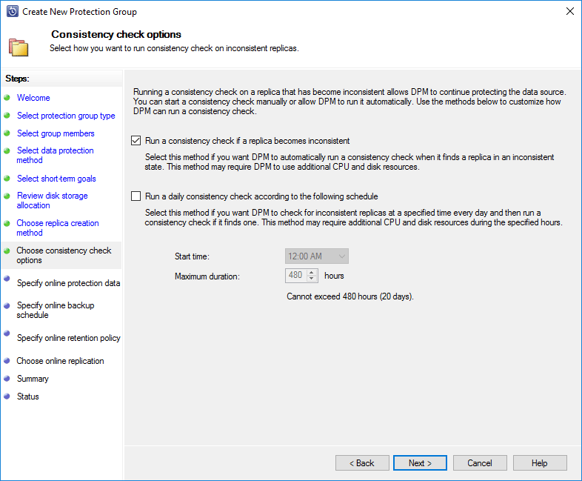Click the green bullet beside Select group members
The height and width of the screenshot is (481, 582).
[7, 133]
